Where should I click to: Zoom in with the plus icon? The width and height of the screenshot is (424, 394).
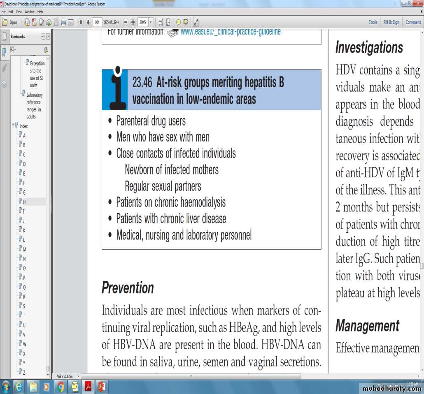pyautogui.click(x=133, y=22)
